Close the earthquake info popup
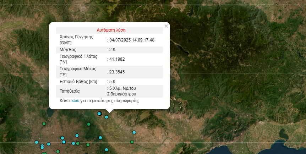 tap(166, 26)
